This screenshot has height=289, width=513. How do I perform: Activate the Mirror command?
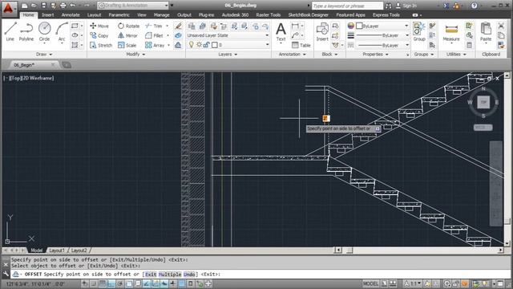pos(128,35)
